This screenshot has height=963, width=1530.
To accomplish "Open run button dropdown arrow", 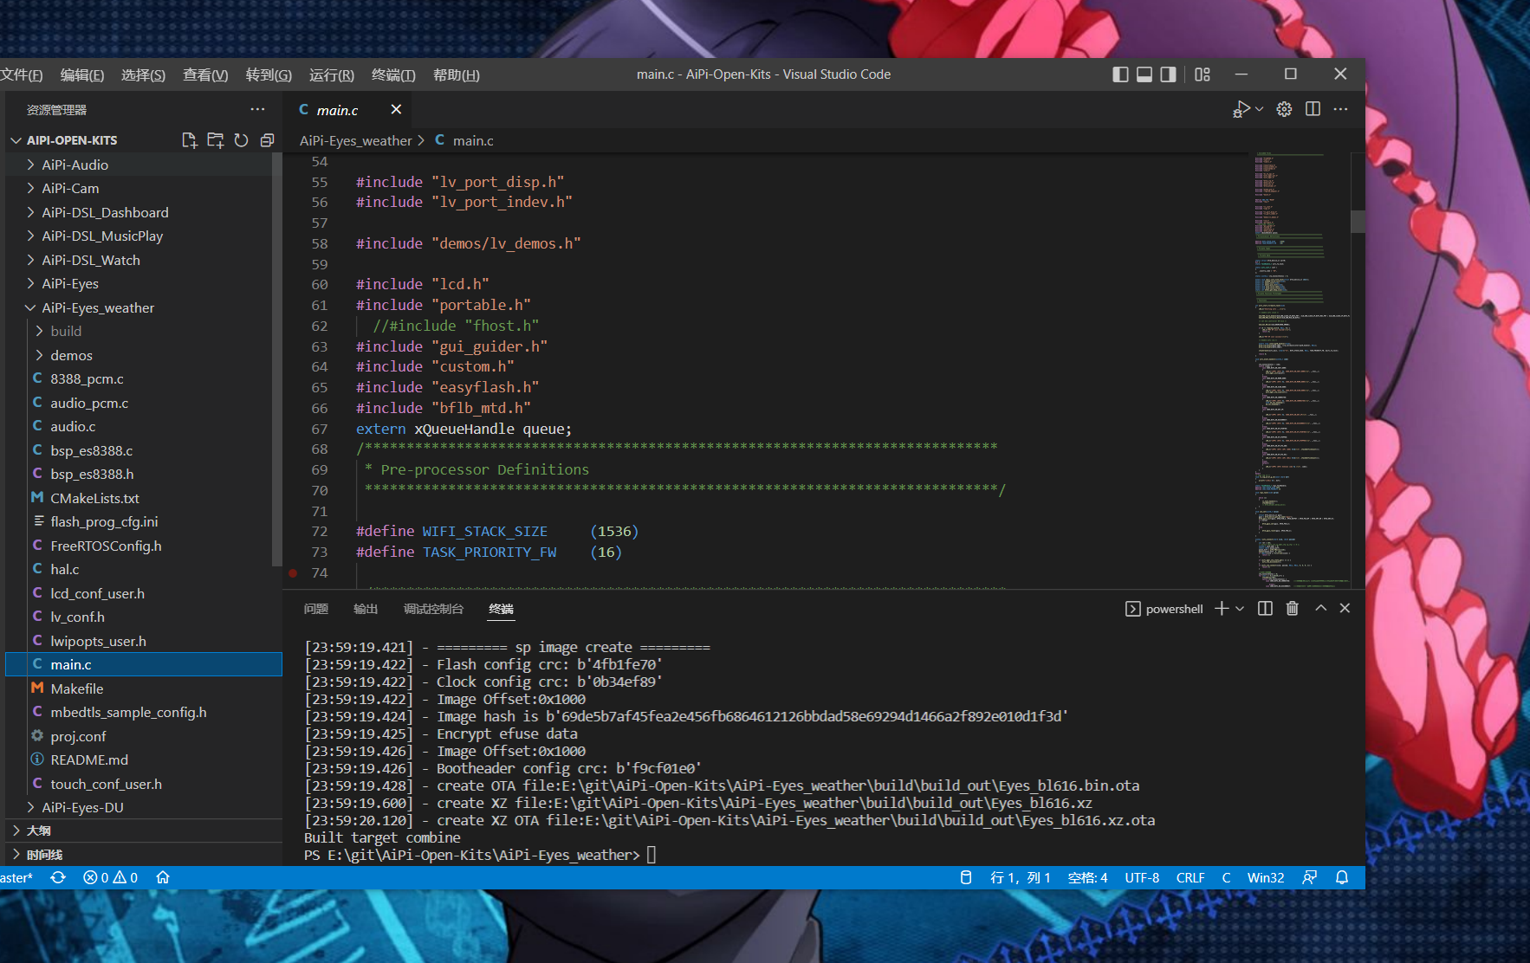I will coord(1260,109).
